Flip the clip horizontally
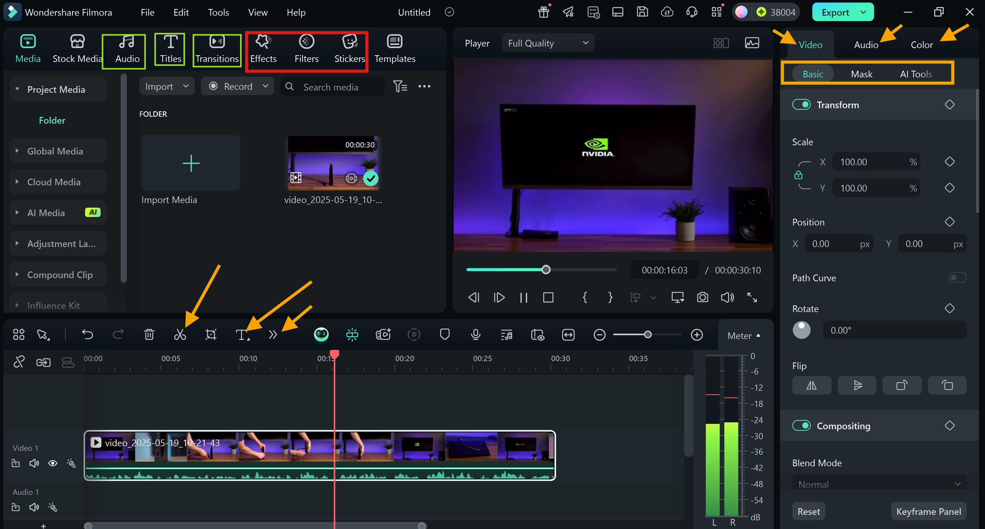The height and width of the screenshot is (529, 985). click(811, 385)
